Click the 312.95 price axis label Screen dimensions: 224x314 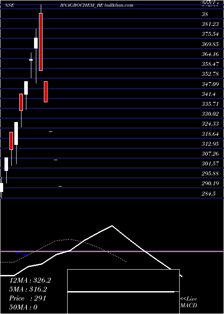click(210, 144)
